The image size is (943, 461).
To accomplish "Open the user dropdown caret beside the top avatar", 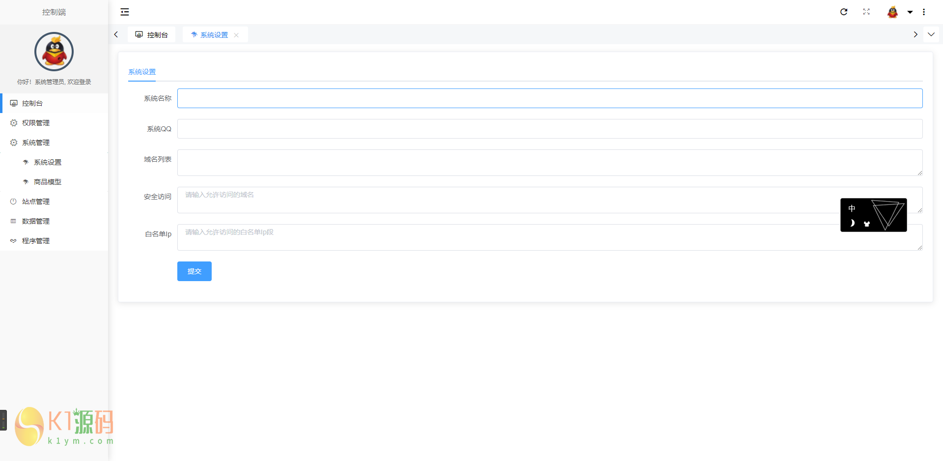I will point(910,12).
